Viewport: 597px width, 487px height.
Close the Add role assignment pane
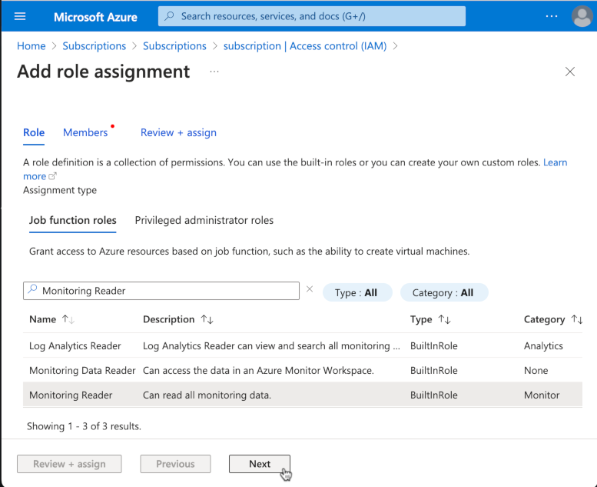[569, 72]
